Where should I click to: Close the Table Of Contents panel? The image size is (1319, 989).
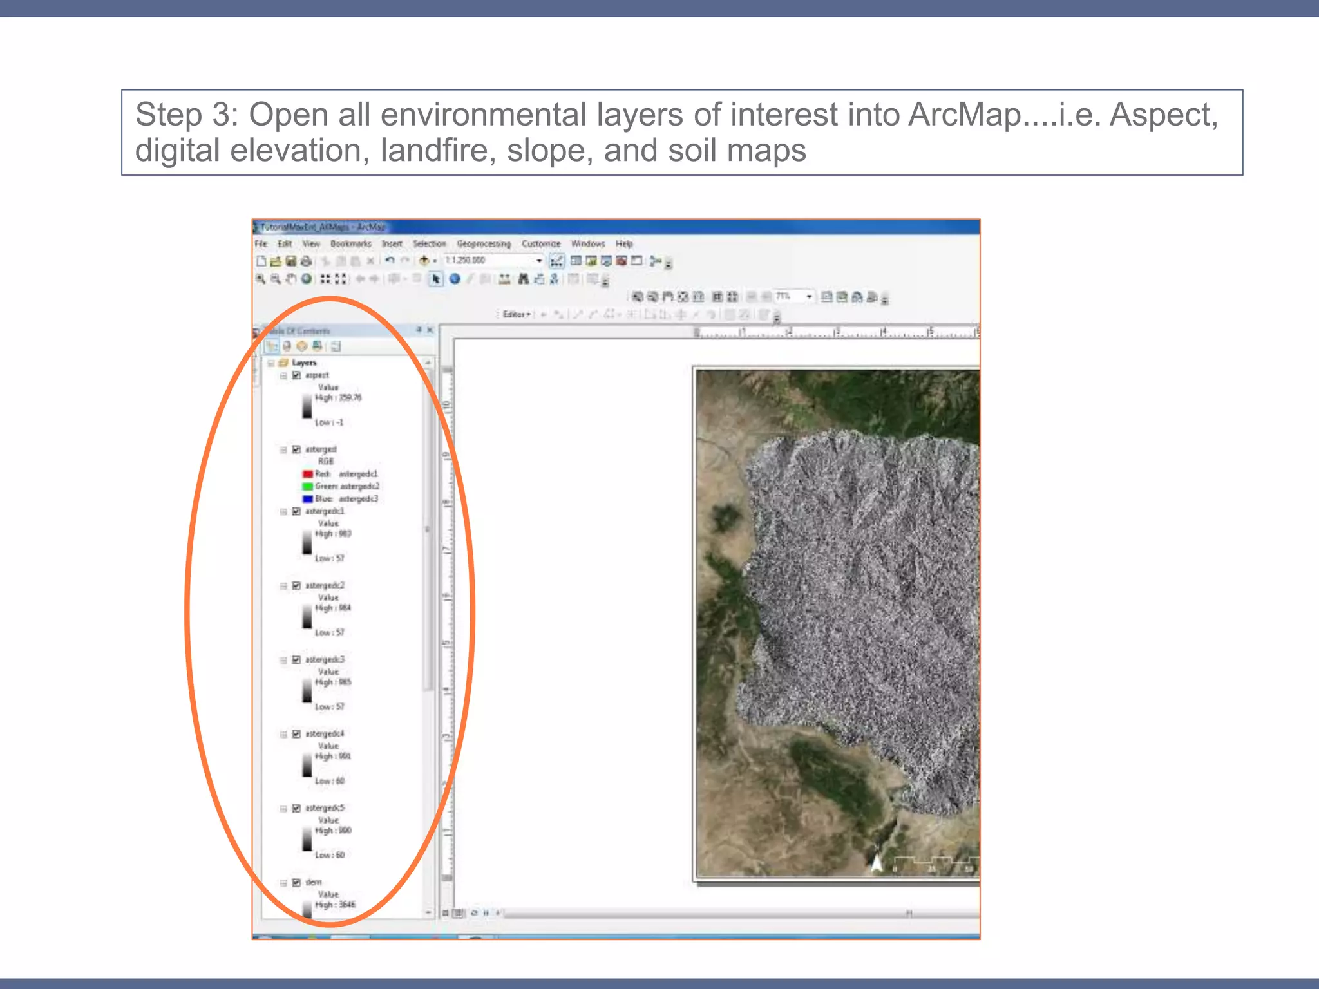(430, 330)
